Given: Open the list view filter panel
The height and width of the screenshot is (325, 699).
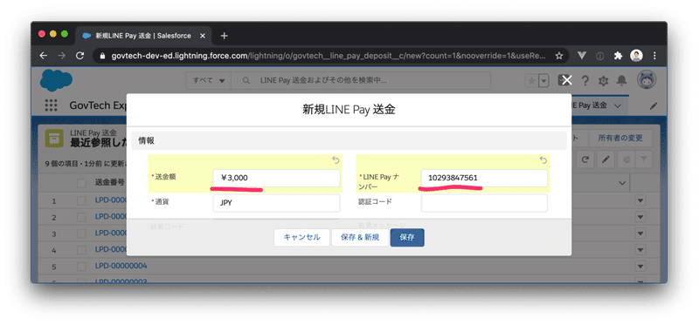Looking at the screenshot, I should click(645, 159).
